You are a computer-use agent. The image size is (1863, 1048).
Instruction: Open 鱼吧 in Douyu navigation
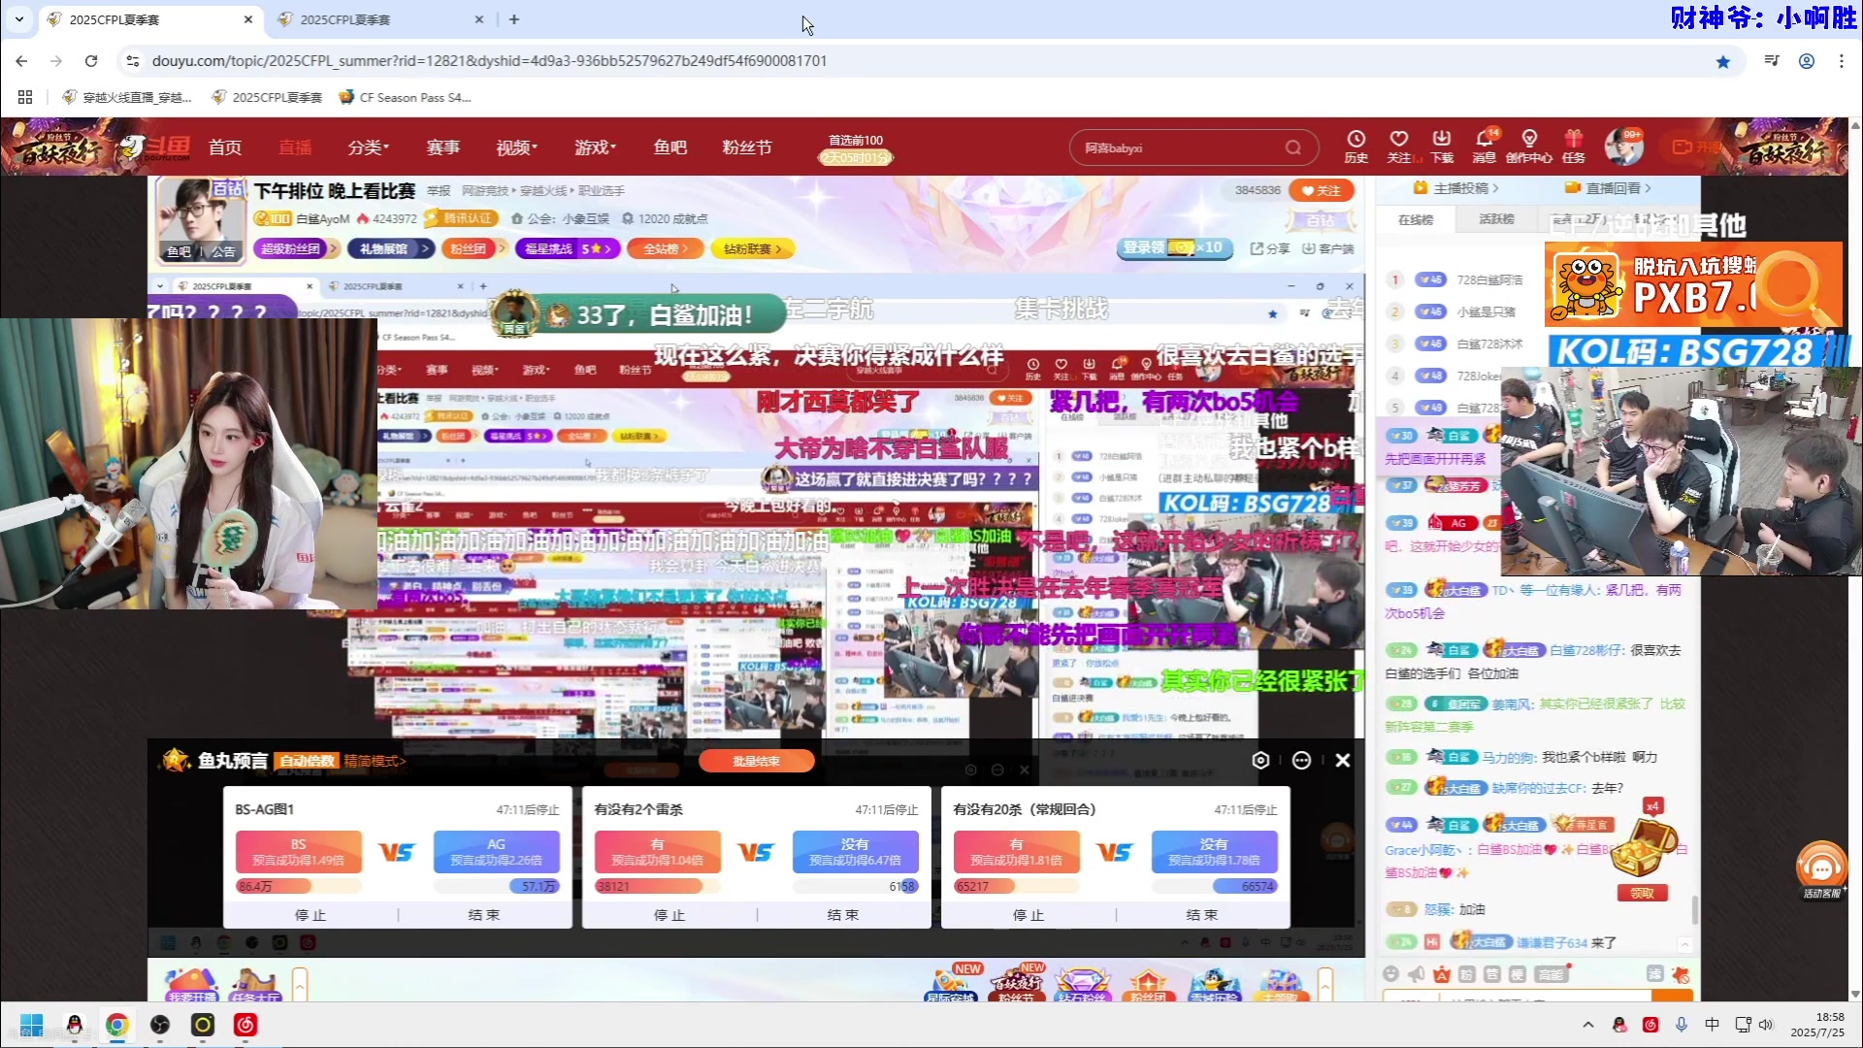670,147
